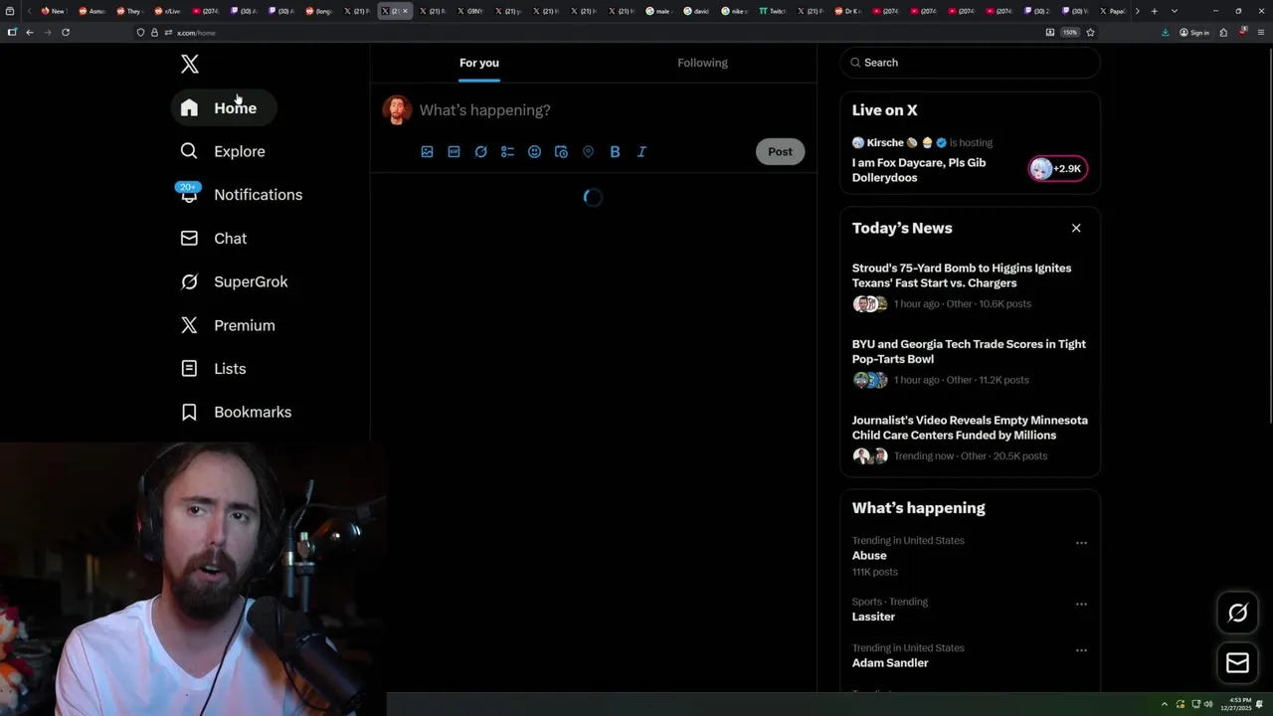Image resolution: width=1273 pixels, height=716 pixels.
Task: Open more options for Abuse trend
Action: click(1081, 543)
